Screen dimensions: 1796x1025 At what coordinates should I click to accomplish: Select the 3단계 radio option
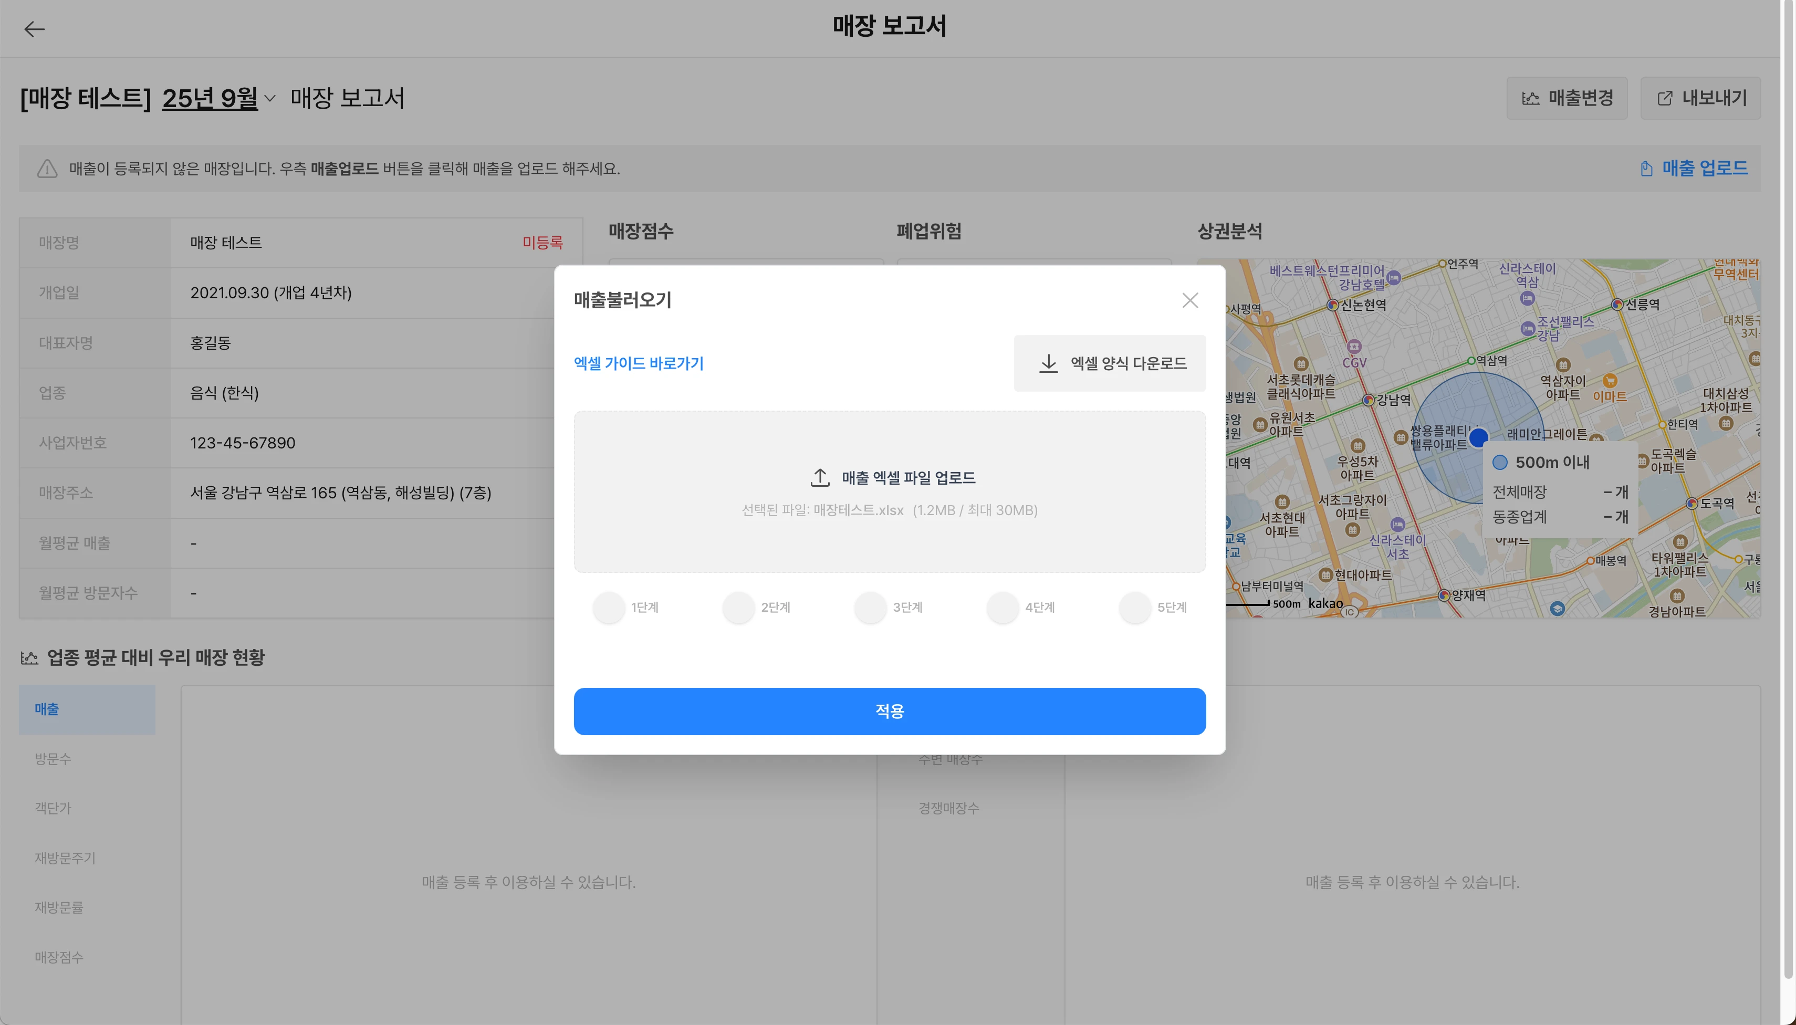[871, 607]
